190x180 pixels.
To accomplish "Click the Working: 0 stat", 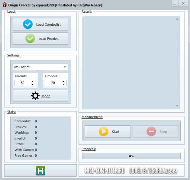I will click(x=26, y=133).
